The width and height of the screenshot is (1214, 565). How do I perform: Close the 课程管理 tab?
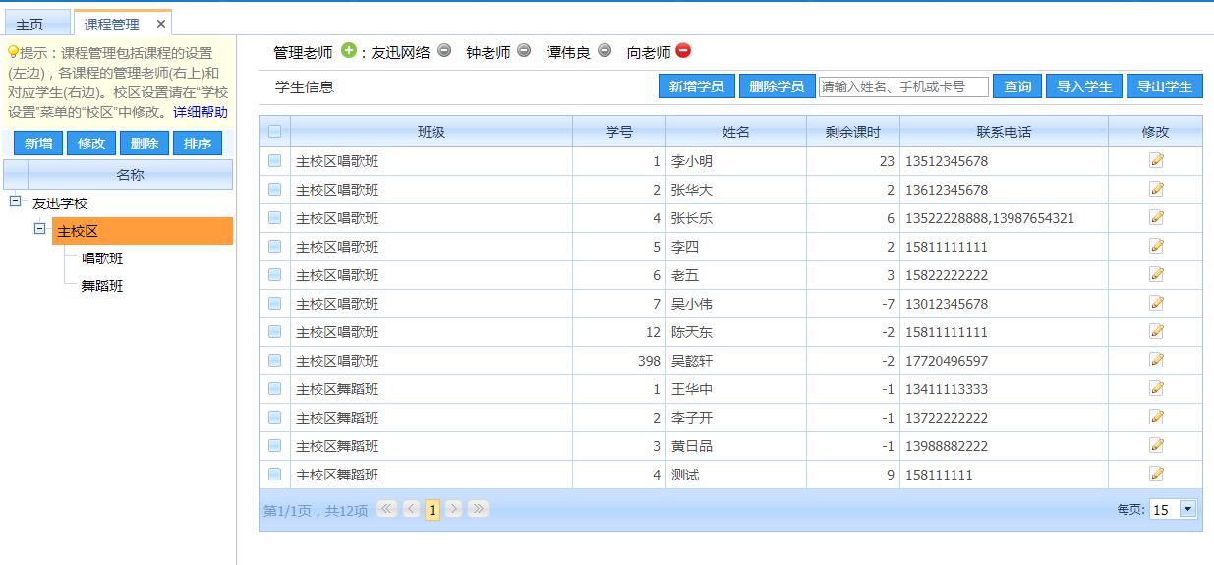[x=161, y=24]
